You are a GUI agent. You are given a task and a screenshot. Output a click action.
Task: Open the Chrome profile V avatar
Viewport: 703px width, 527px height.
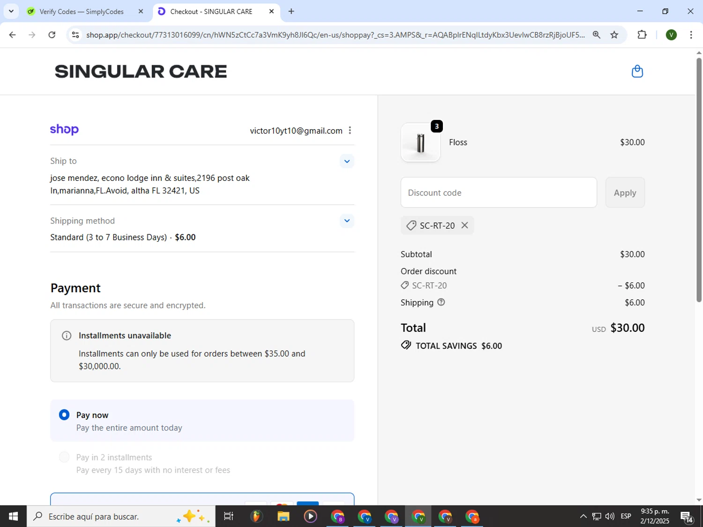[671, 35]
